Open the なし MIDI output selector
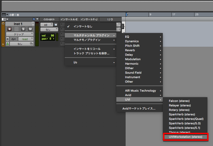 tap(49, 30)
